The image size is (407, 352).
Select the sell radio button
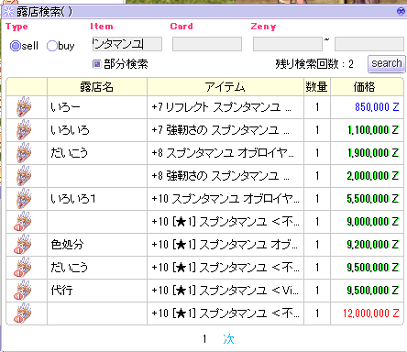click(16, 46)
